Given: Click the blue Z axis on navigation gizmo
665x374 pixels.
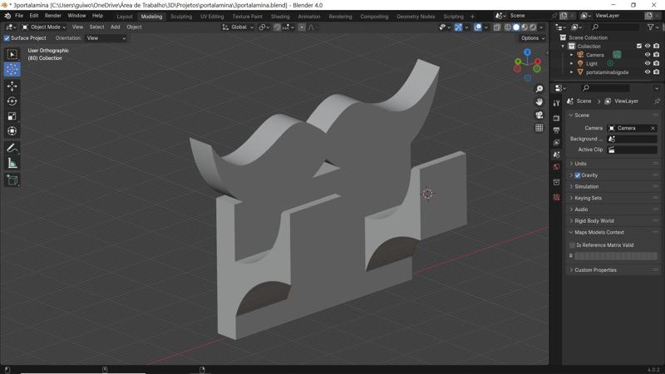Looking at the screenshot, I should pos(527,52).
